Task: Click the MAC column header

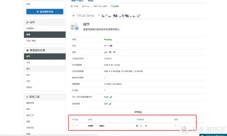Action: (90, 119)
